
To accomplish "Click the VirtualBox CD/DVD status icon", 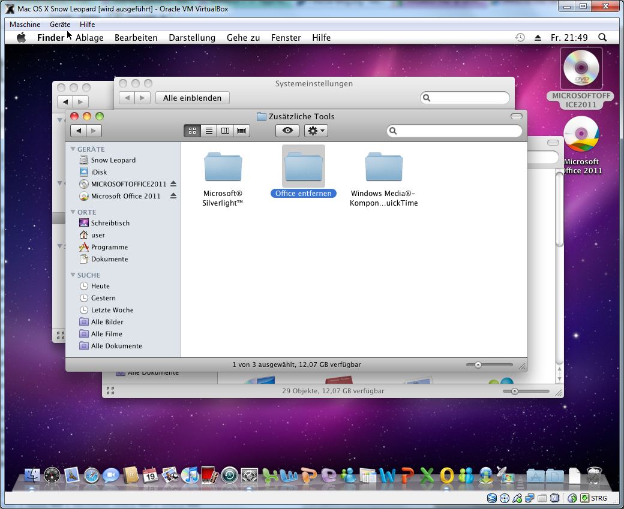I will [x=504, y=498].
